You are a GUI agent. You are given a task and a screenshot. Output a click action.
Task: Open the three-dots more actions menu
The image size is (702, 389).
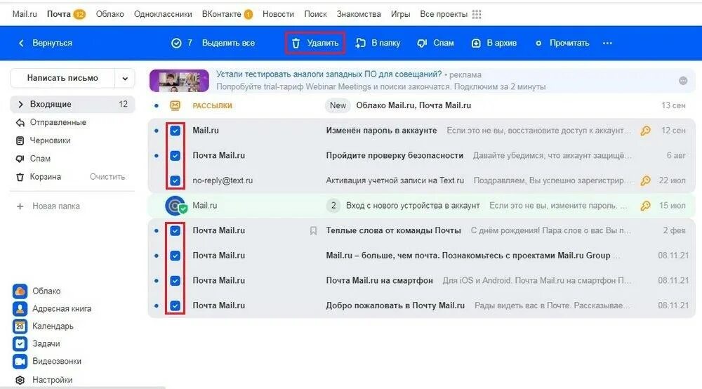pyautogui.click(x=607, y=44)
